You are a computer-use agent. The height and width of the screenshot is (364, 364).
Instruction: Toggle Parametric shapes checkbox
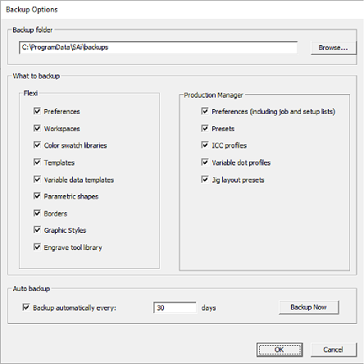[x=37, y=196]
